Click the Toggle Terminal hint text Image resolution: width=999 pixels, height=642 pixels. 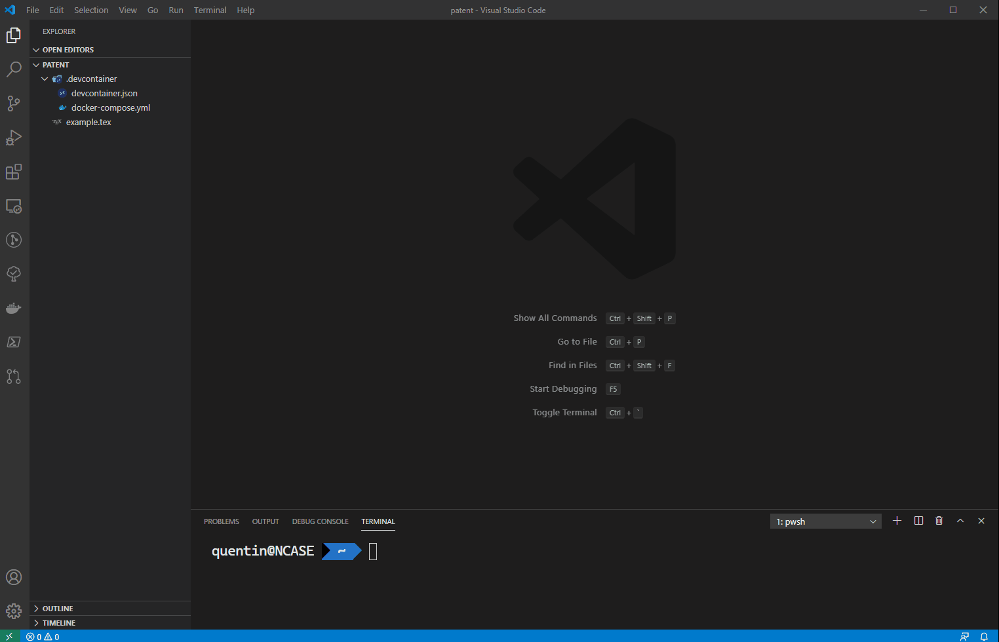(x=565, y=413)
